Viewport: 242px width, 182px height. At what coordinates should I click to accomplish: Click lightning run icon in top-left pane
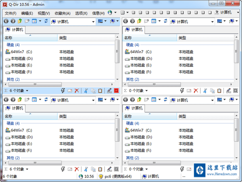(63, 91)
